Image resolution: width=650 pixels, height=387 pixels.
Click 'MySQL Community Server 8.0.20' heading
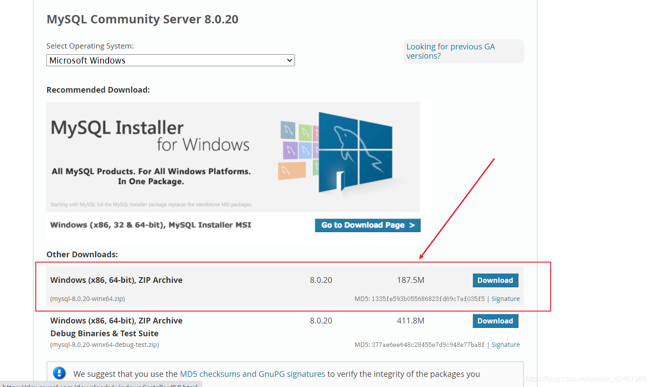pyautogui.click(x=142, y=19)
